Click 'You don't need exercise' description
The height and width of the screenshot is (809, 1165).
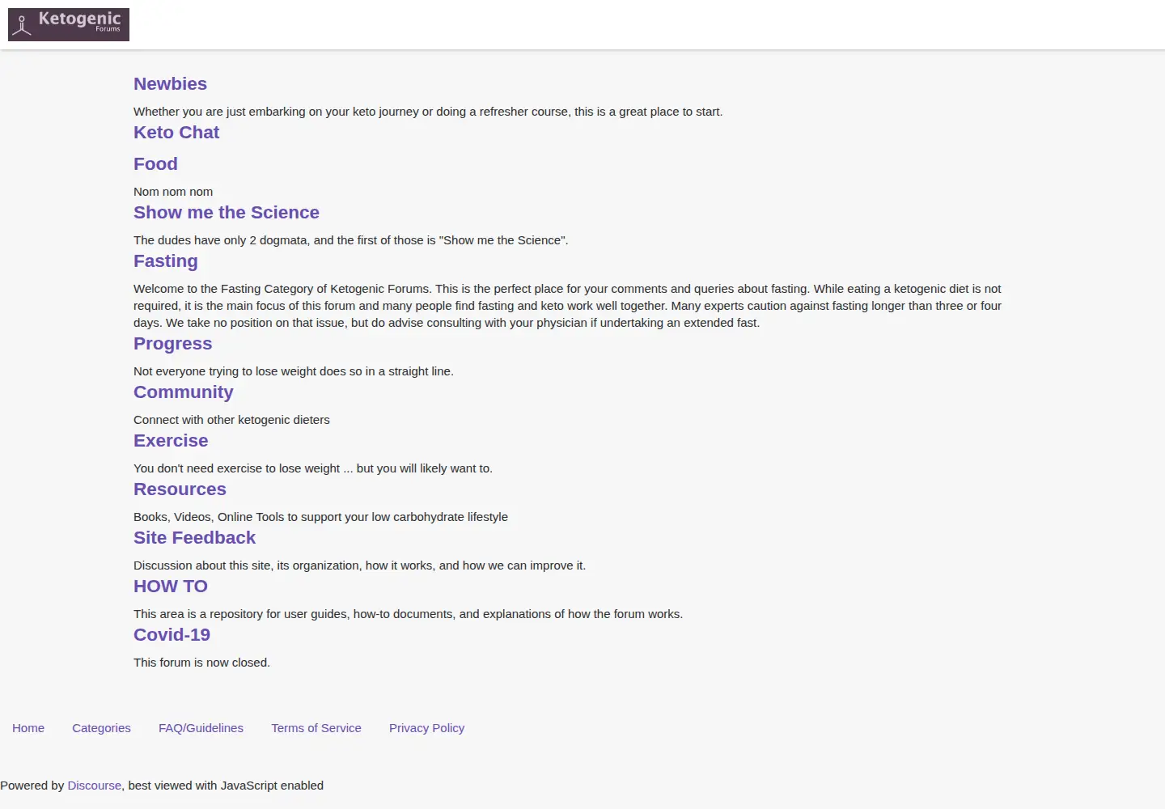pos(313,468)
